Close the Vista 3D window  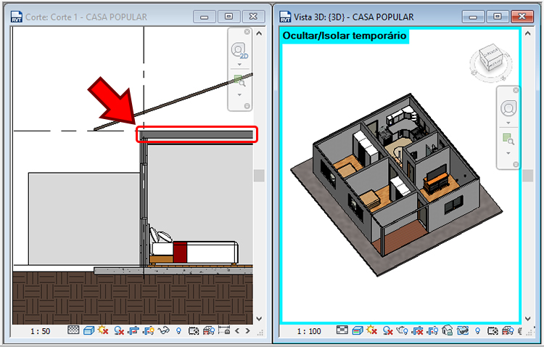point(522,16)
